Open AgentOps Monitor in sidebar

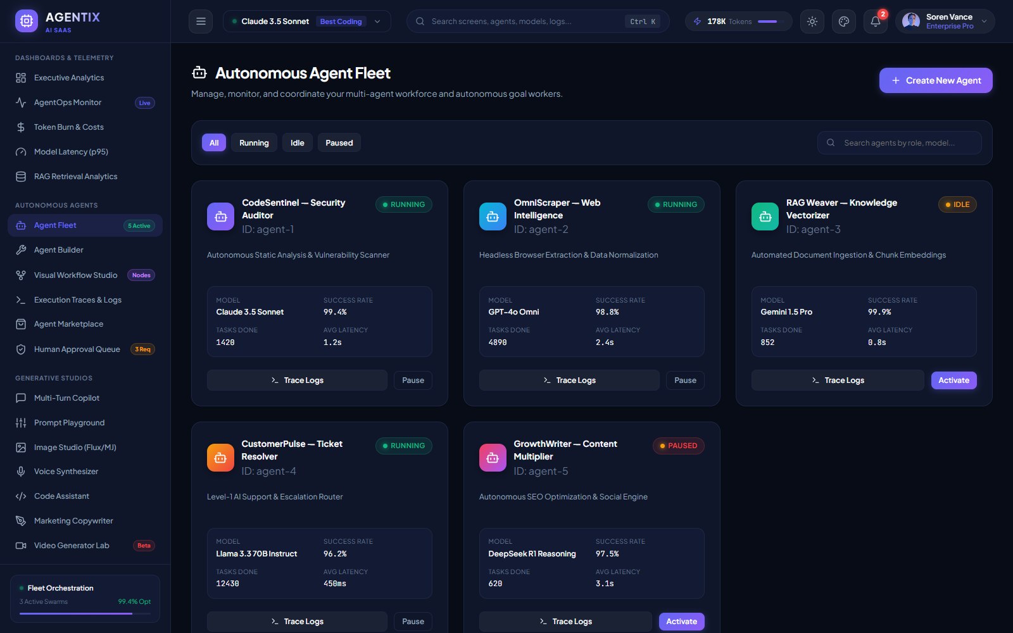tap(85, 103)
